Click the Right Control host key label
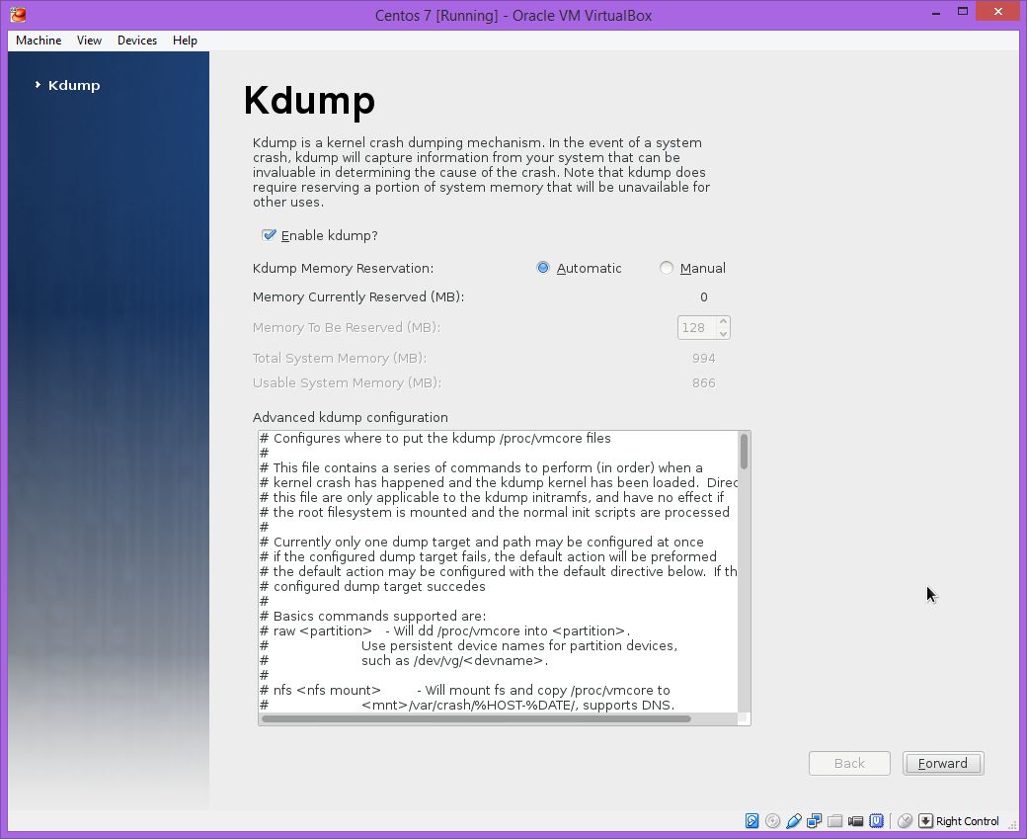 [x=968, y=821]
